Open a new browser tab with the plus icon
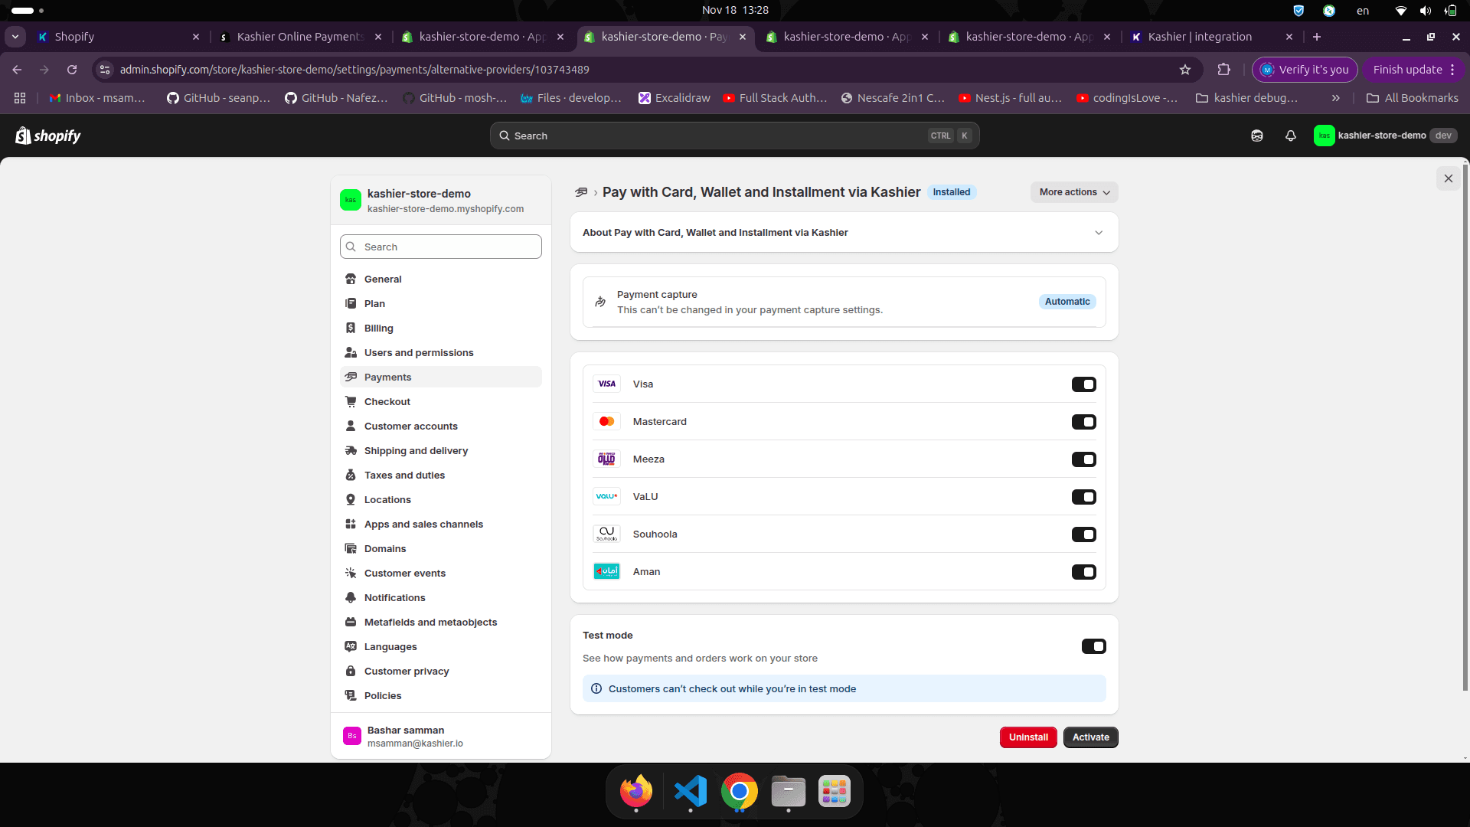This screenshot has height=827, width=1470. pos(1317,37)
